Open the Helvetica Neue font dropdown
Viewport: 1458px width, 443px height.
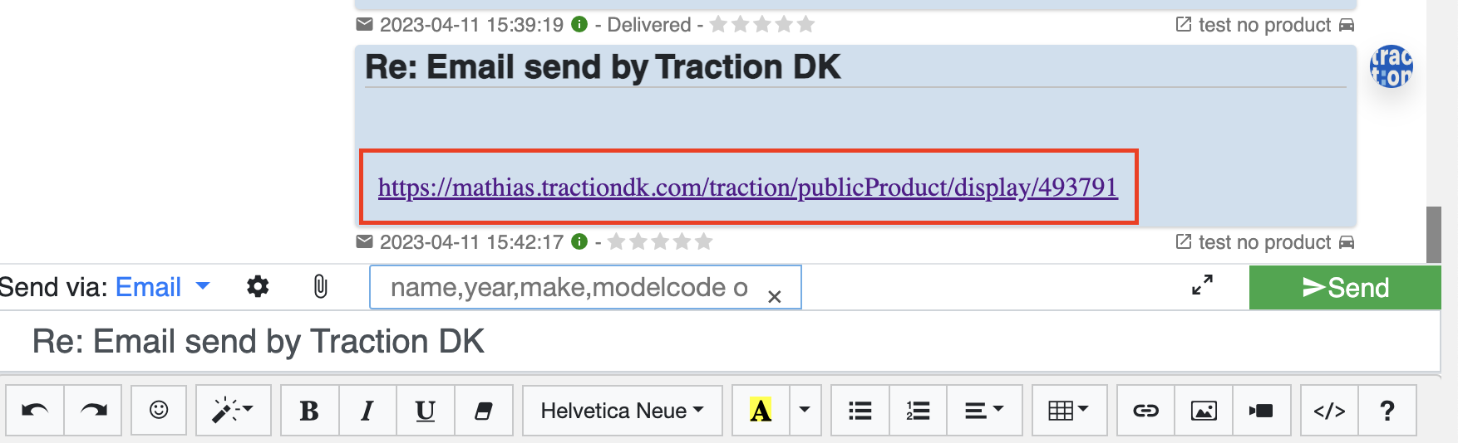623,411
